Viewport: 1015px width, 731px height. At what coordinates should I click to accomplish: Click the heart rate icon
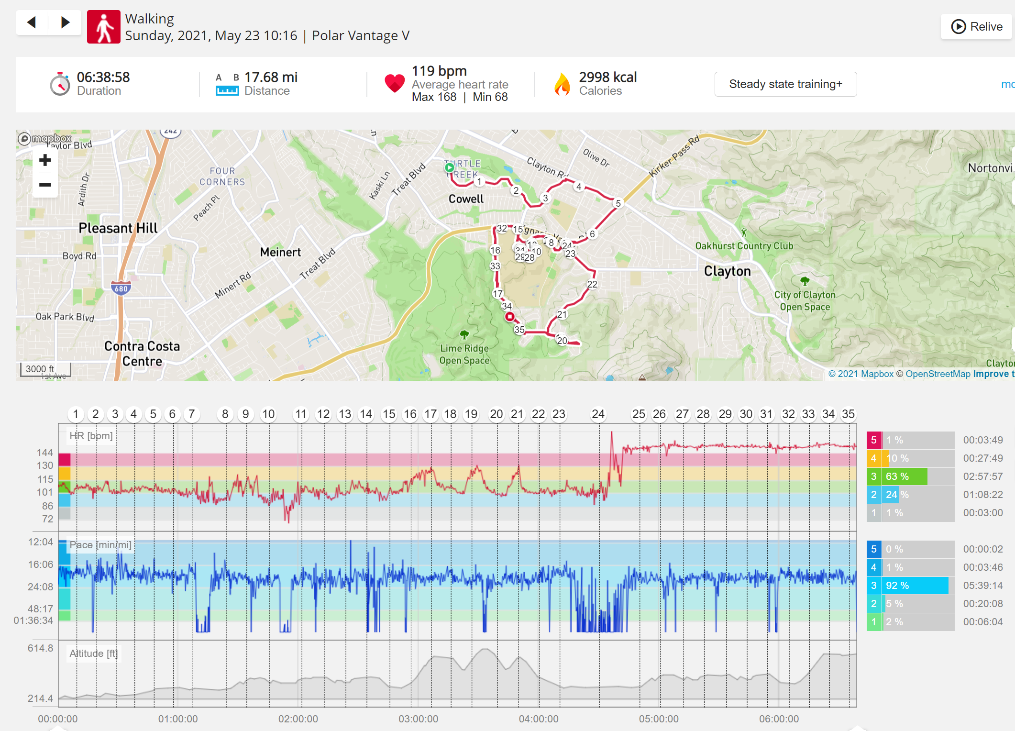(x=395, y=83)
